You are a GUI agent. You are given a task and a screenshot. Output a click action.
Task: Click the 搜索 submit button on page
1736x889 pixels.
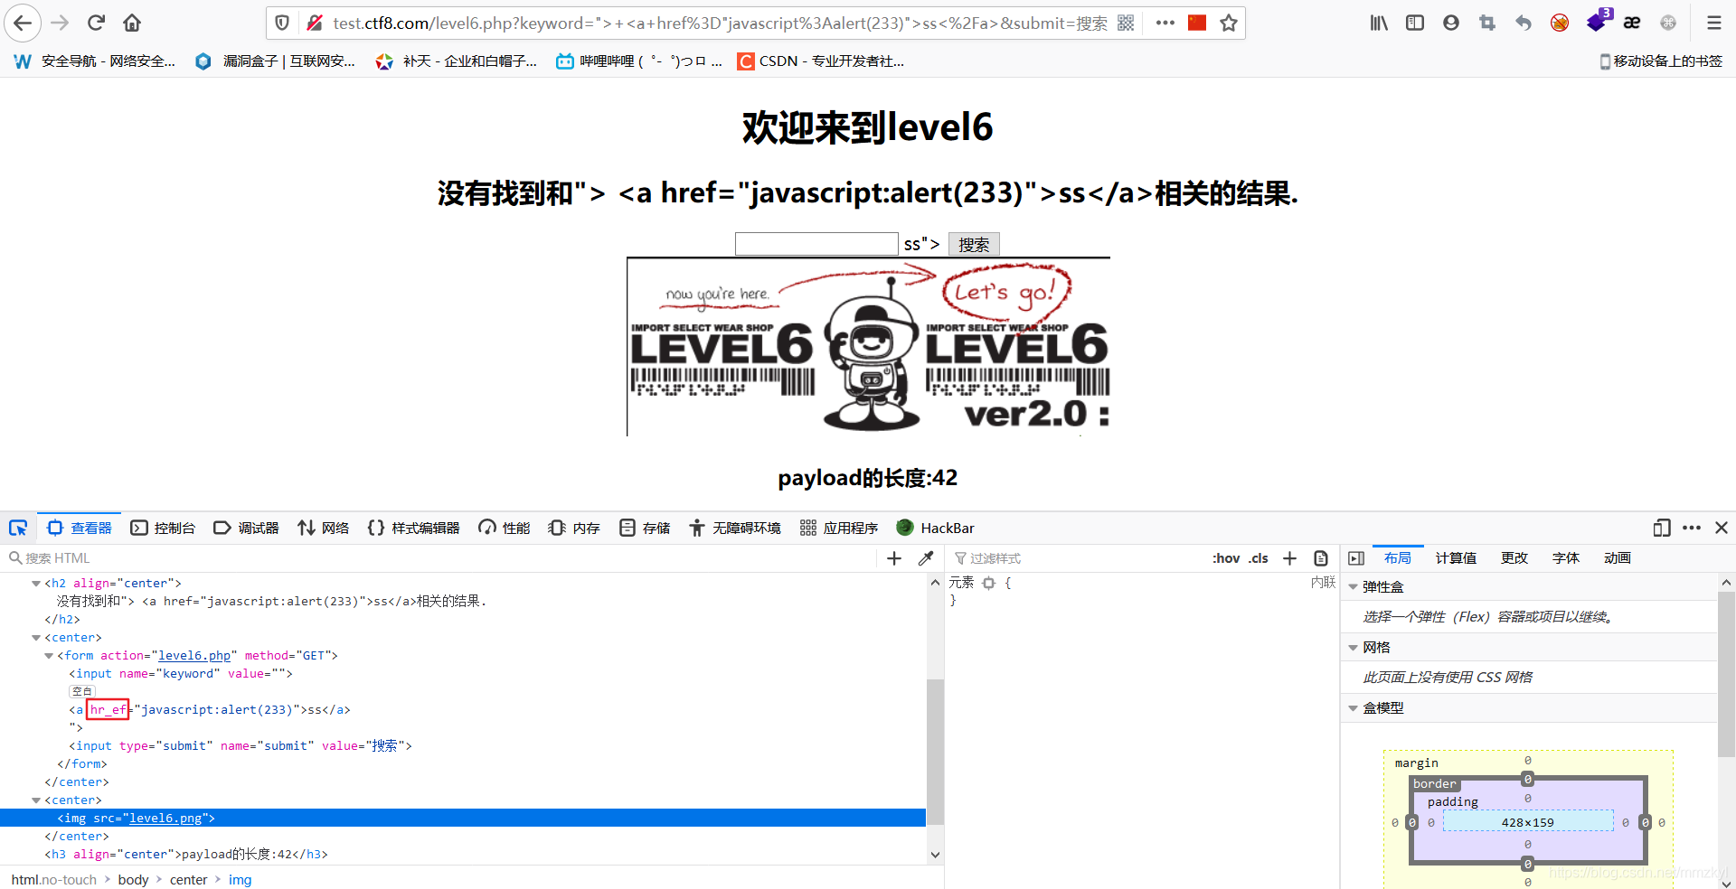[974, 244]
